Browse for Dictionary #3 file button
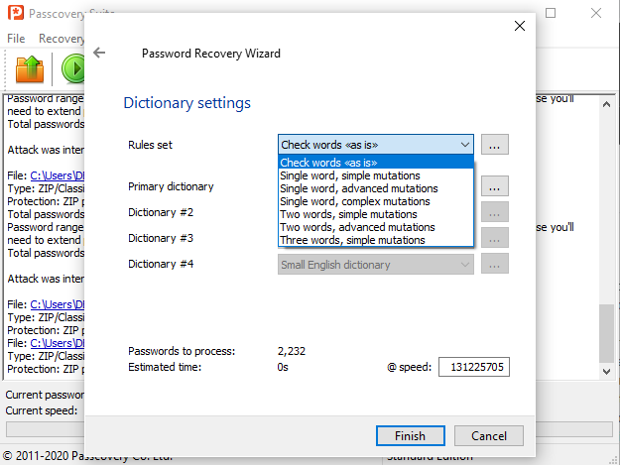This screenshot has height=465, width=620. point(495,238)
